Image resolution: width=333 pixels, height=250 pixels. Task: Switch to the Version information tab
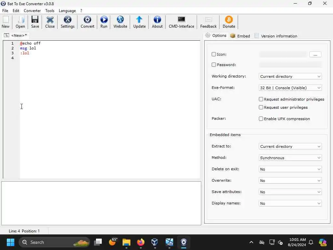pyautogui.click(x=276, y=36)
